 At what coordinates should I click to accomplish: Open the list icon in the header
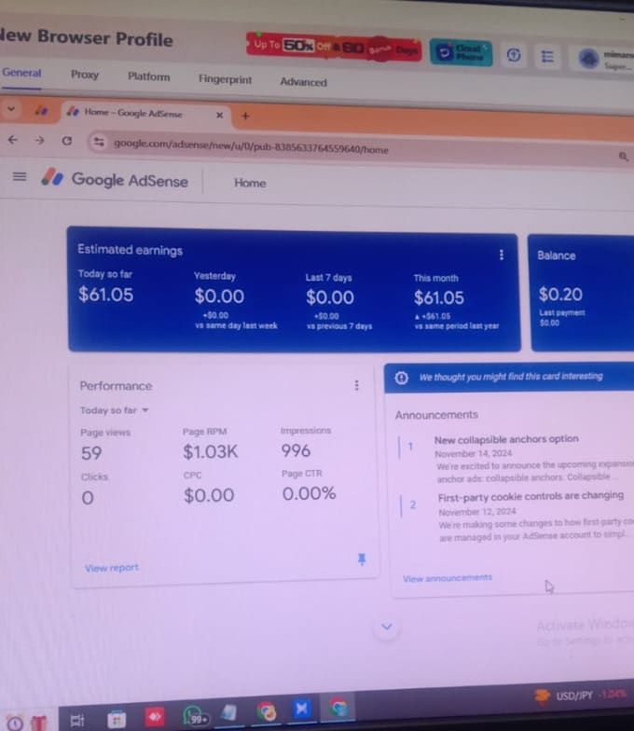pyautogui.click(x=547, y=56)
